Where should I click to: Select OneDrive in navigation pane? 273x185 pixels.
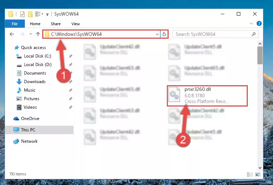point(30,119)
